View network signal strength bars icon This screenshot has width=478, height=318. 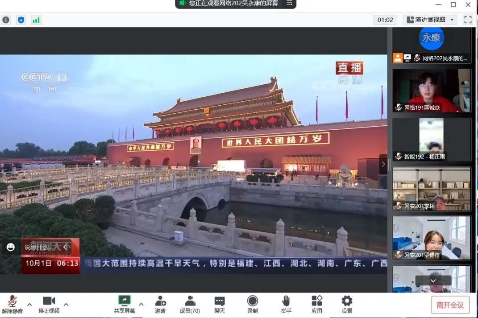(x=36, y=20)
